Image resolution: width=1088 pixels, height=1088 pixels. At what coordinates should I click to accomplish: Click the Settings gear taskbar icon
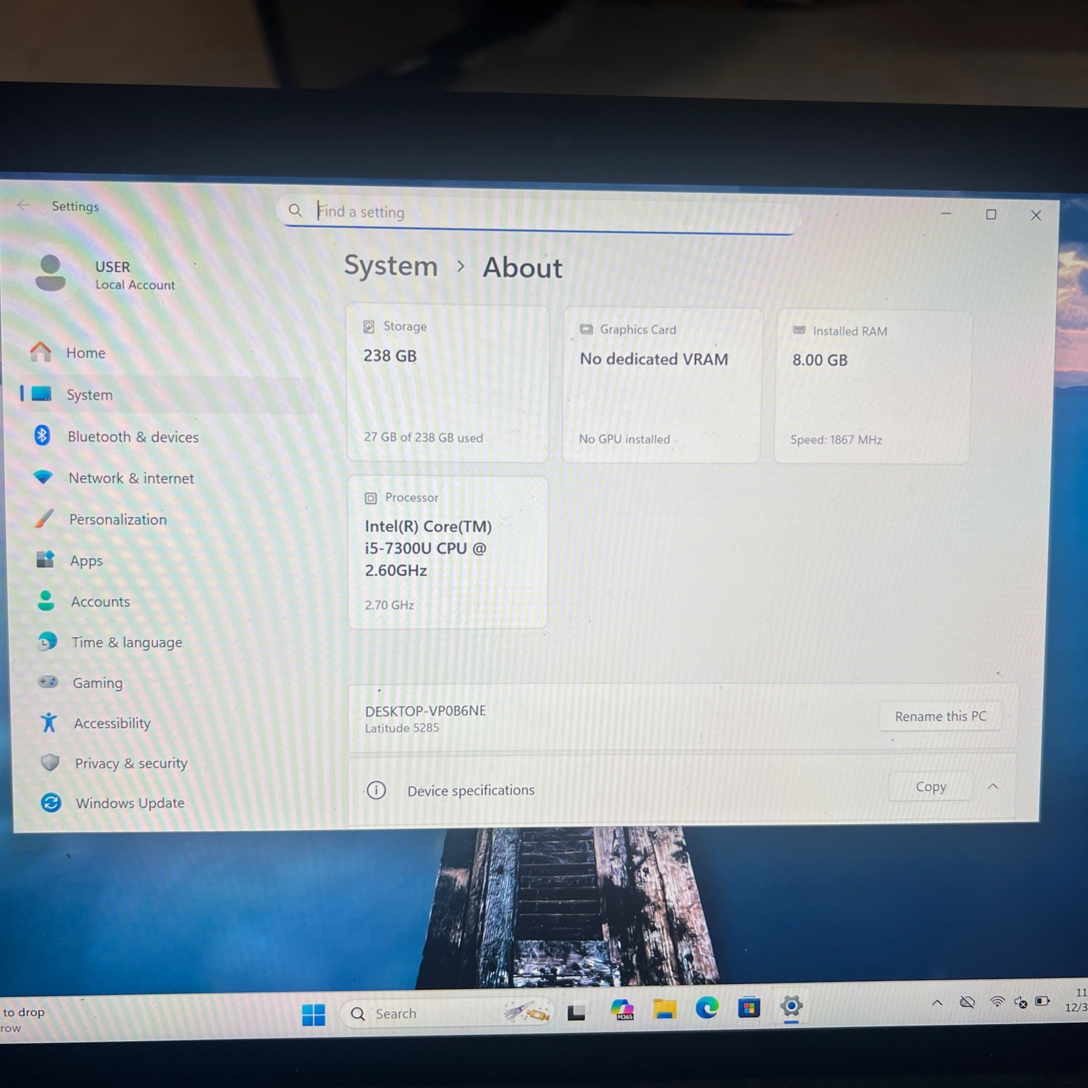(791, 1006)
